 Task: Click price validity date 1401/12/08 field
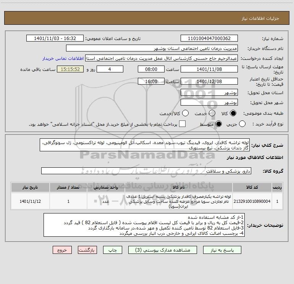click(209, 81)
